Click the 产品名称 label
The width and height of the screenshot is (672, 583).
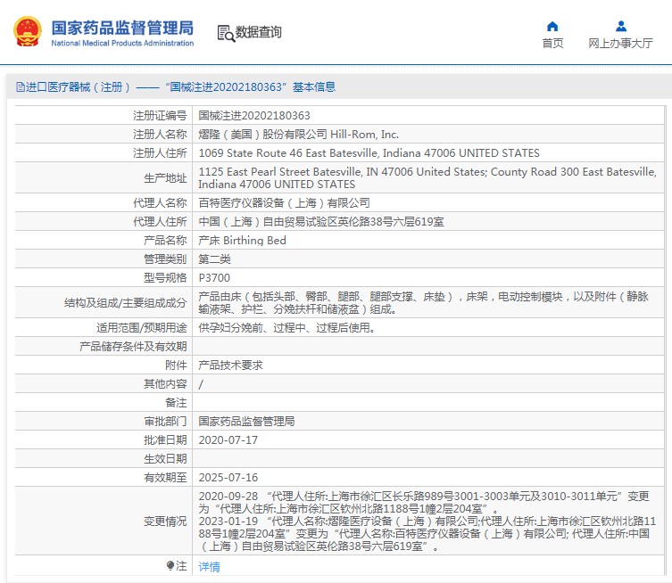pos(165,241)
